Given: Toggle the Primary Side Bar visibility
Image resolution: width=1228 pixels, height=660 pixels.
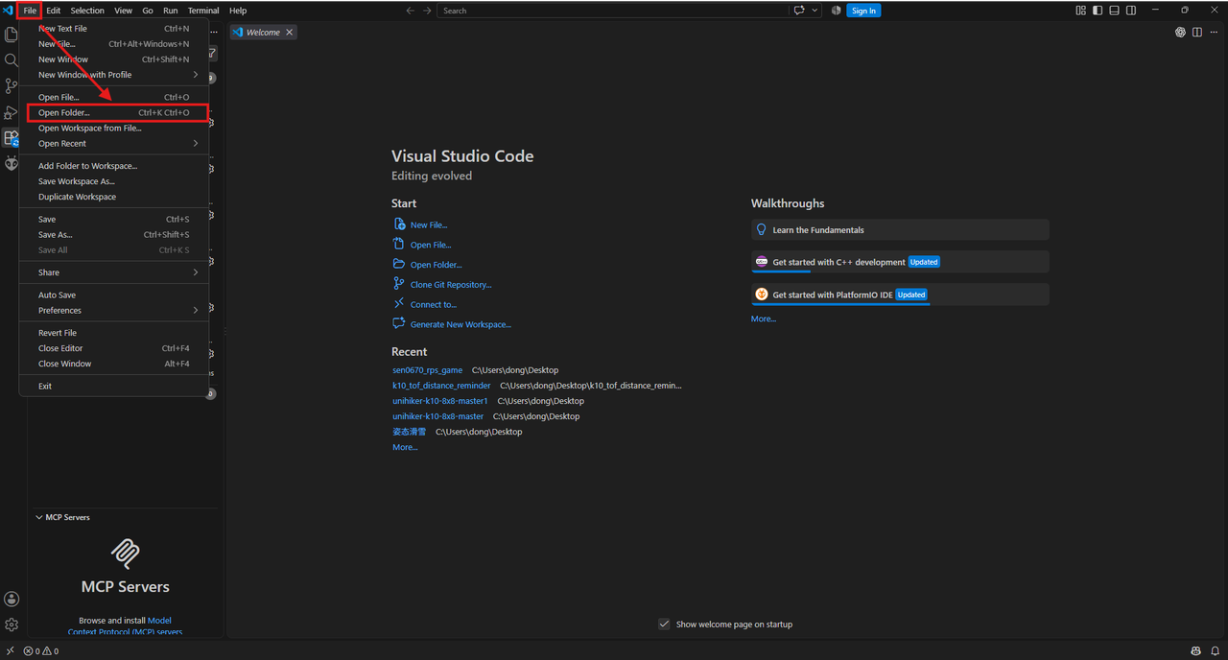Looking at the screenshot, I should (x=1098, y=11).
